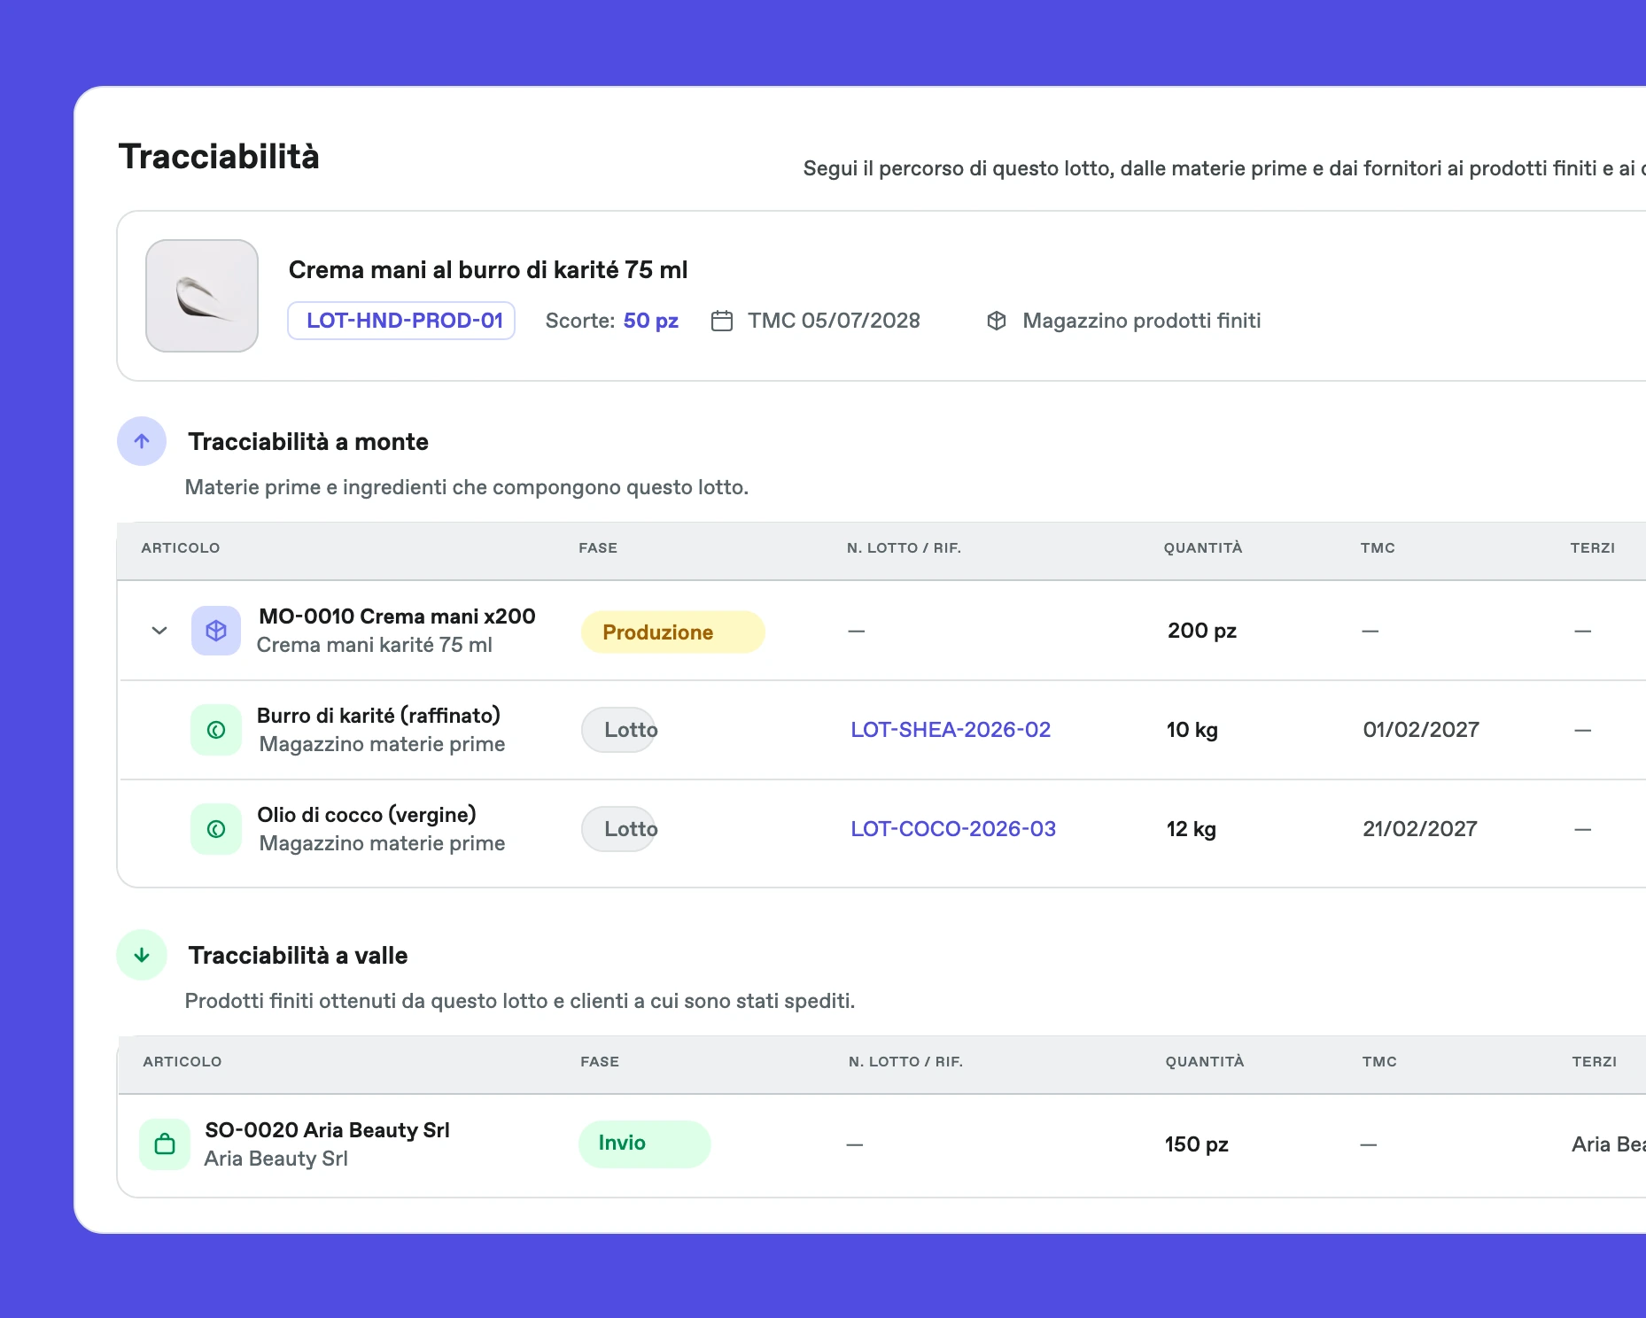Click the Produzione phase badge

(x=673, y=632)
